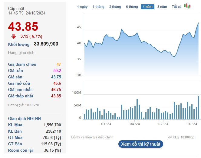Screen dimensions: 201x158
Task: Open "Xem đồ thị kỹ thuật" technical chart
Action: (141, 144)
